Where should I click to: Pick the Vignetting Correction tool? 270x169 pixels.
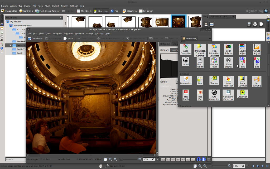[228, 95]
